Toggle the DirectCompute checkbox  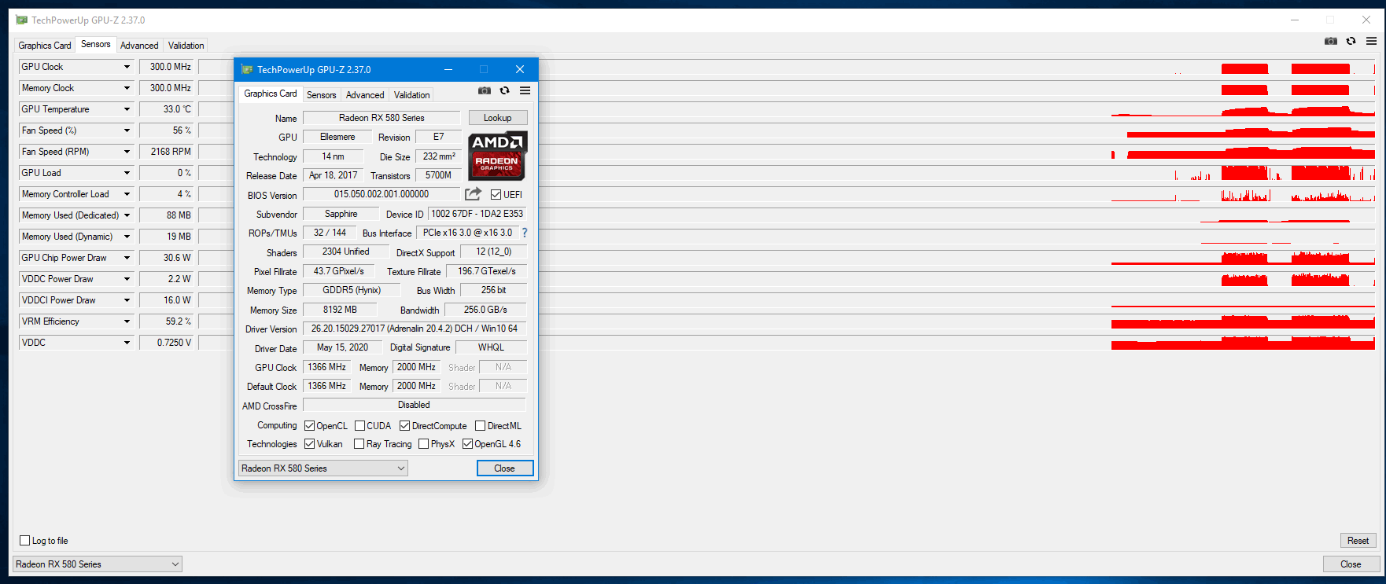click(x=405, y=426)
